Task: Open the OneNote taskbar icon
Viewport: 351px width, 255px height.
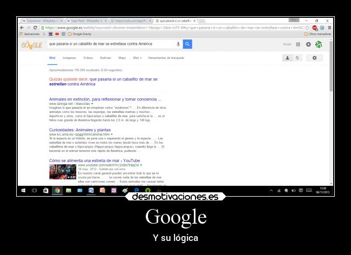Action: pos(114,191)
